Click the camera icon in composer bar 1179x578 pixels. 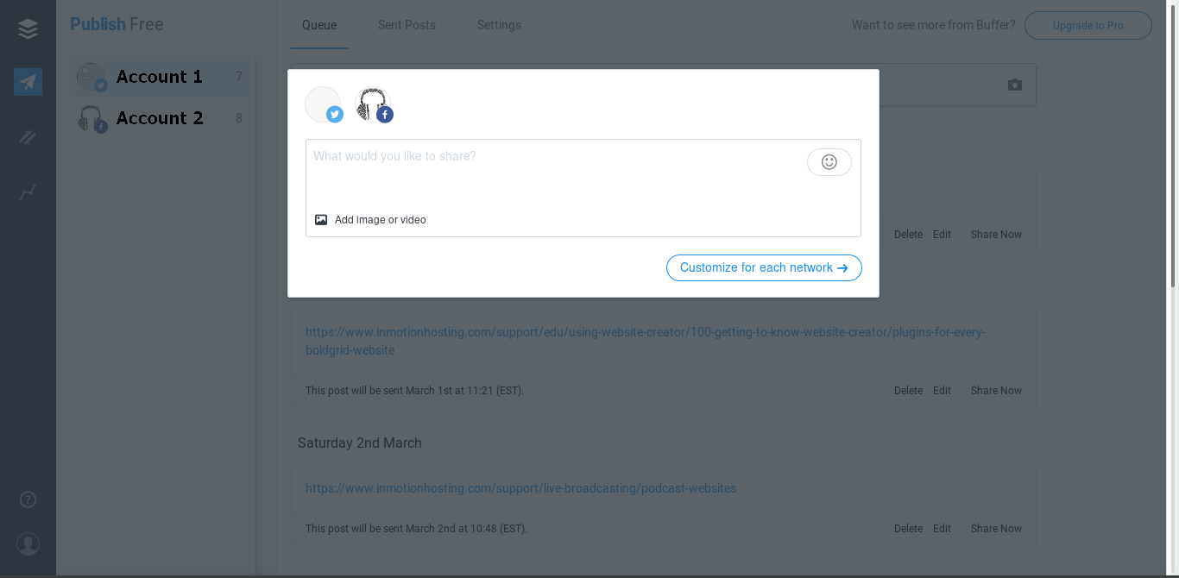(1015, 85)
